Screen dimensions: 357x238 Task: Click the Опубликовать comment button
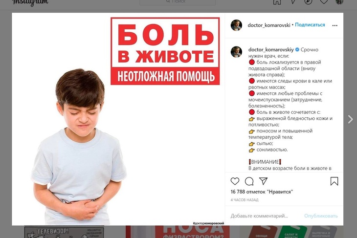[321, 216]
